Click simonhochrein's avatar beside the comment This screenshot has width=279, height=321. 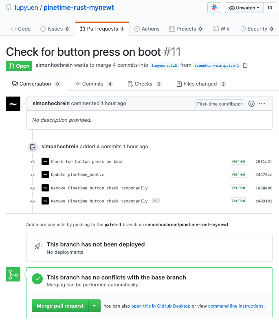(x=13, y=104)
